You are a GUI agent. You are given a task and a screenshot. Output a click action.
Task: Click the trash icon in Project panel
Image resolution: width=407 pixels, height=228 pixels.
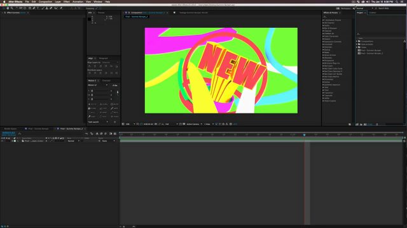tap(377, 124)
